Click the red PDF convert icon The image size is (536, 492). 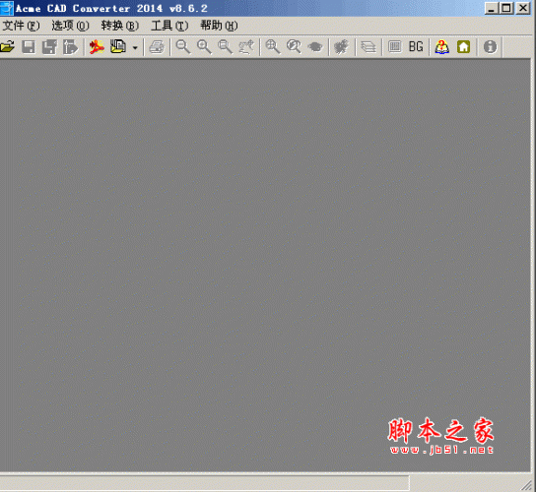(97, 47)
